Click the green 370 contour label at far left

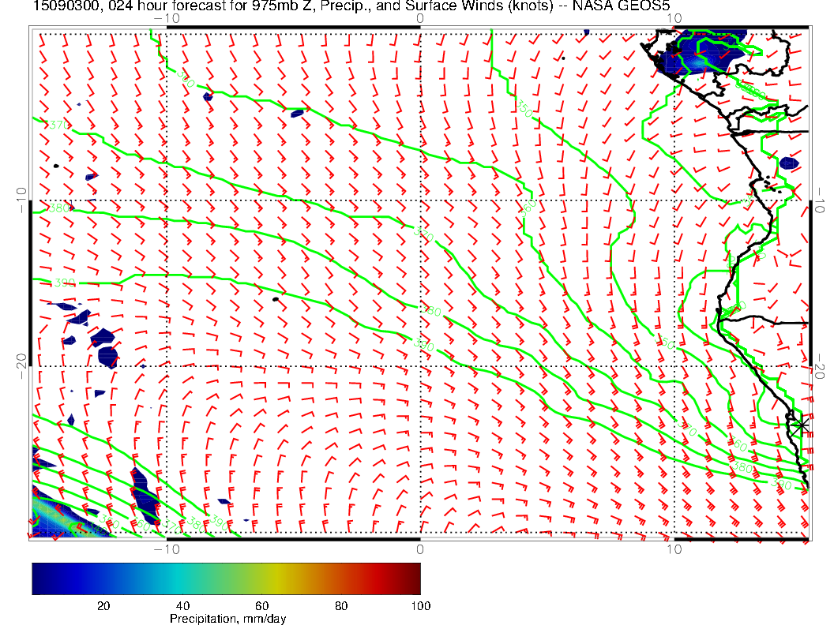pos(59,125)
